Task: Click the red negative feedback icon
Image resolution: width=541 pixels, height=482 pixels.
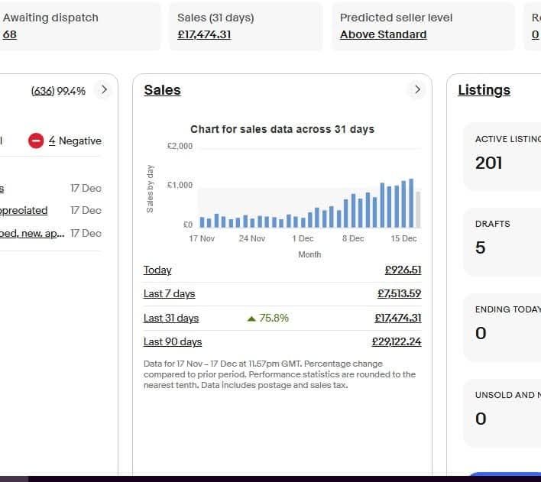Action: (36, 141)
